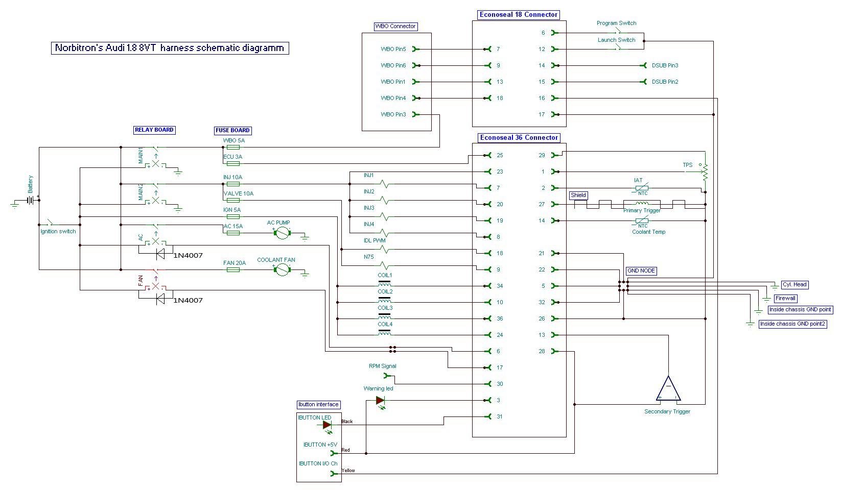Click the Firewall ground symbol

click(766, 300)
